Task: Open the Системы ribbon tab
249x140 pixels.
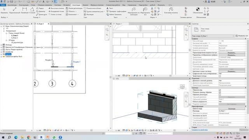Action: [58, 5]
